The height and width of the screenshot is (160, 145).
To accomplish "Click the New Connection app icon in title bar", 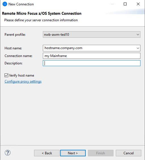I will tap(5, 4).
